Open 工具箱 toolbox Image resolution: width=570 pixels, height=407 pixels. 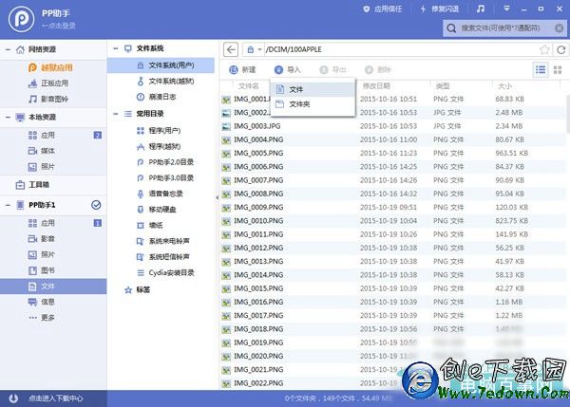(32, 185)
